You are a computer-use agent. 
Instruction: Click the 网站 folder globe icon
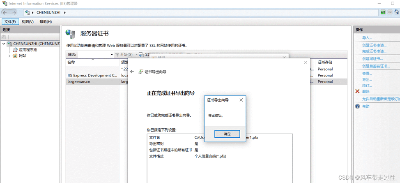pyautogui.click(x=15, y=56)
